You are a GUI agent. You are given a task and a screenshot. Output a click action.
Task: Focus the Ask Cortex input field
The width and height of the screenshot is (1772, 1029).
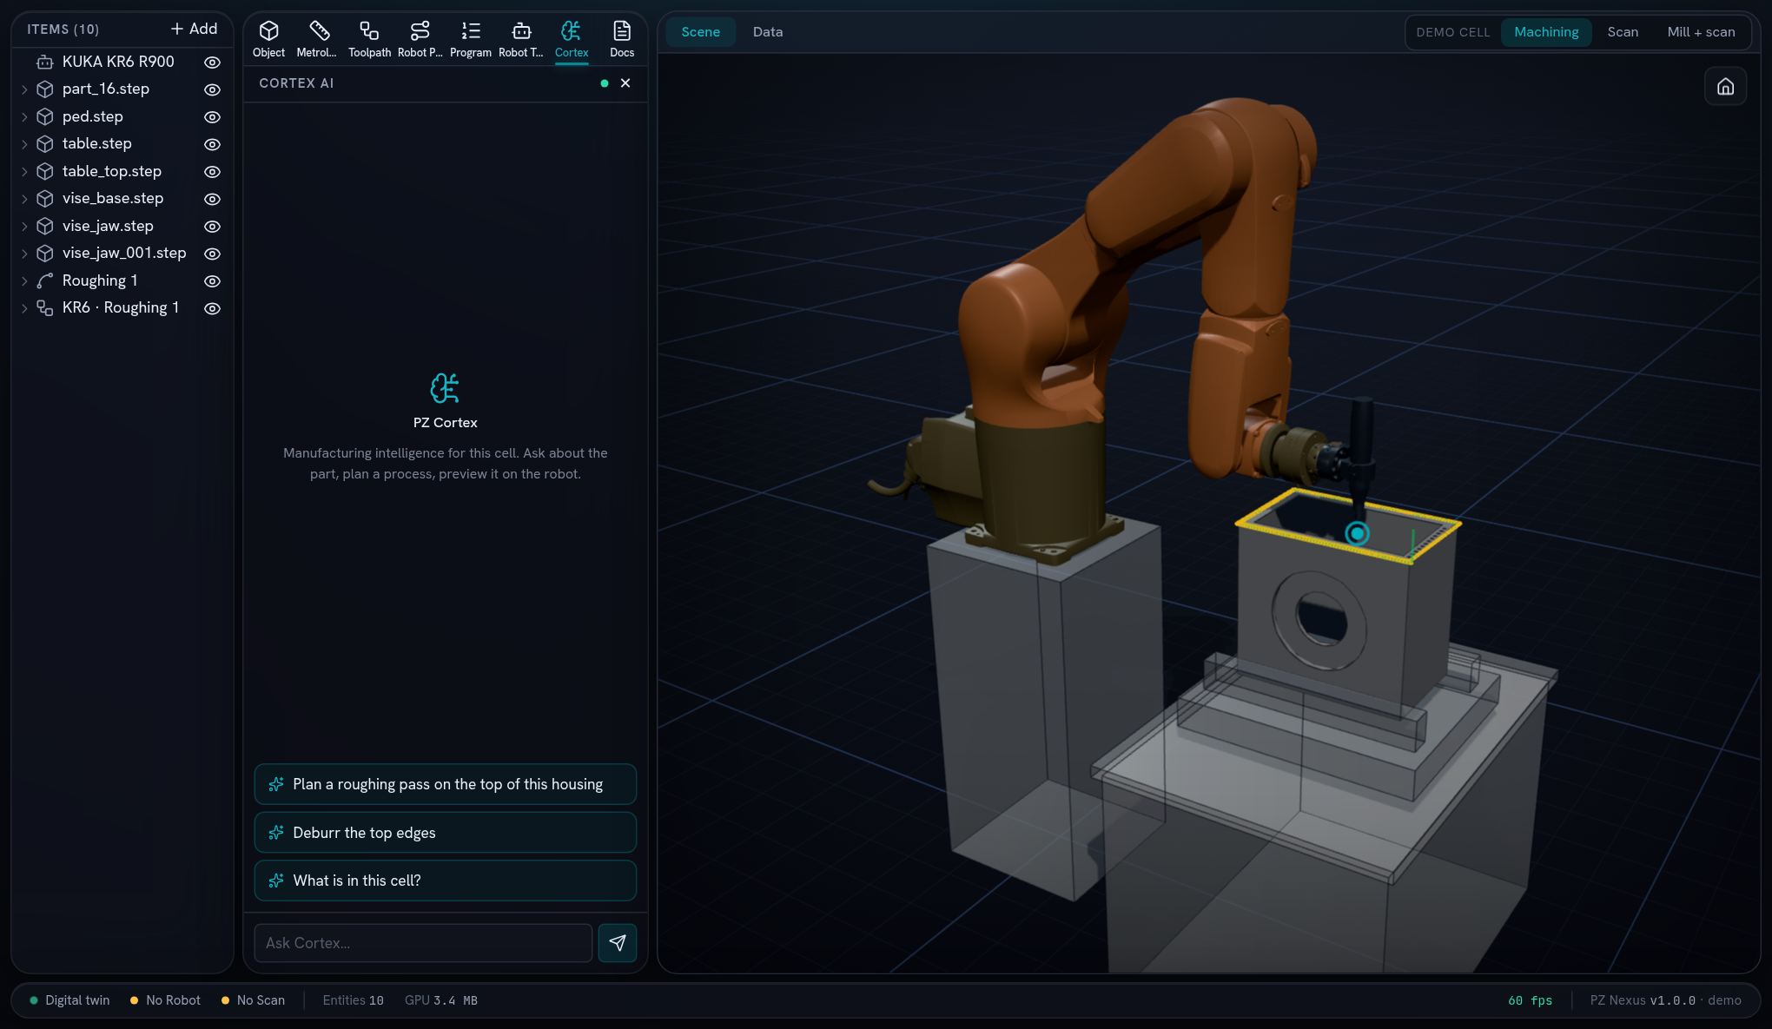(423, 943)
